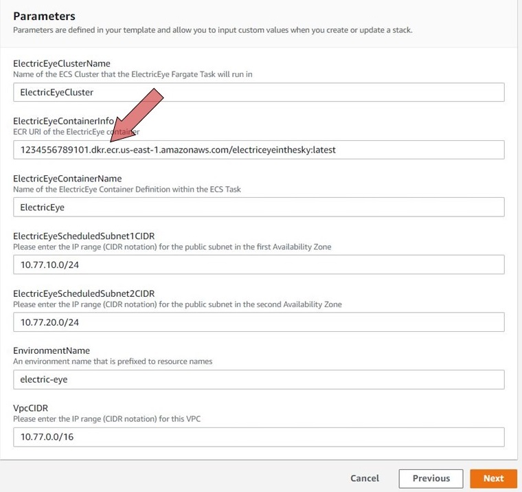The image size is (522, 492).
Task: Click the text about the second Availability Zone
Action: point(177,304)
